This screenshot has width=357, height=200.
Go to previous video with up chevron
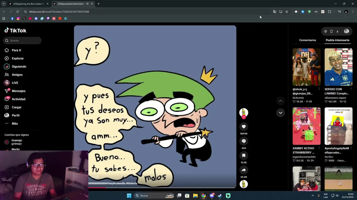tap(280, 101)
